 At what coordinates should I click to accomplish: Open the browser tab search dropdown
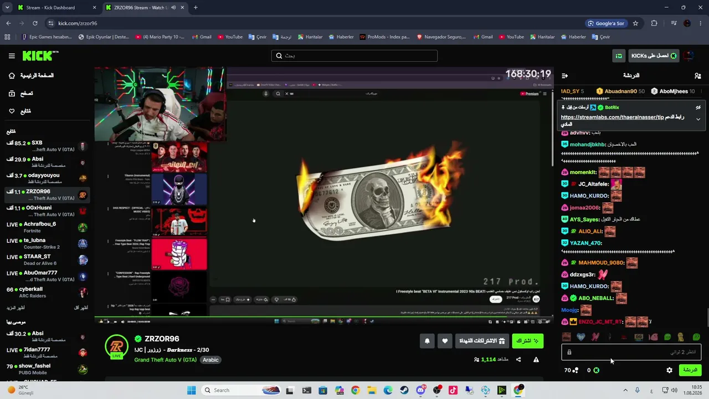pyautogui.click(x=7, y=8)
